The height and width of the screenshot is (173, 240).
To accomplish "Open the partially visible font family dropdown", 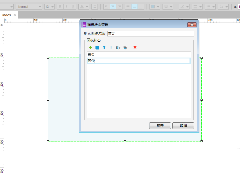I will coord(7,7).
